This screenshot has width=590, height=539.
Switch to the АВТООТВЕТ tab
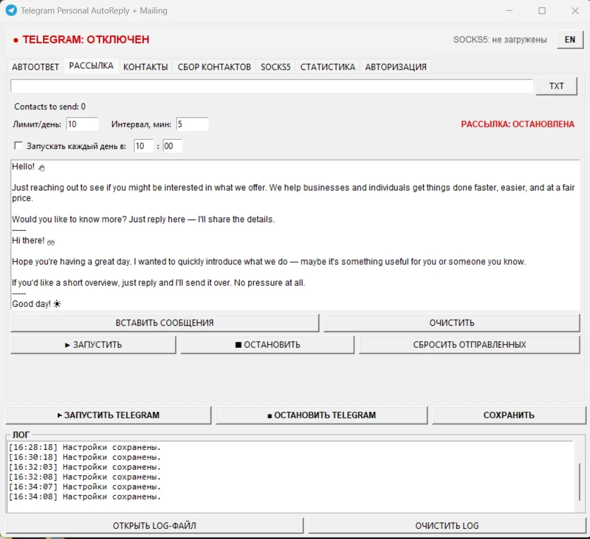pyautogui.click(x=36, y=67)
